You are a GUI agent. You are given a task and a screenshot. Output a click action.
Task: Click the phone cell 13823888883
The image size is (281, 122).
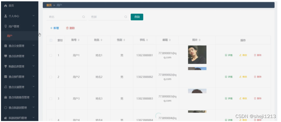coord(145,99)
